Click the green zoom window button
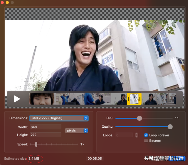 (x=12, y=2)
